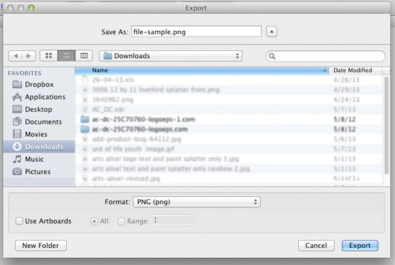
Task: Click the search magnifier icon
Action: pos(272,56)
